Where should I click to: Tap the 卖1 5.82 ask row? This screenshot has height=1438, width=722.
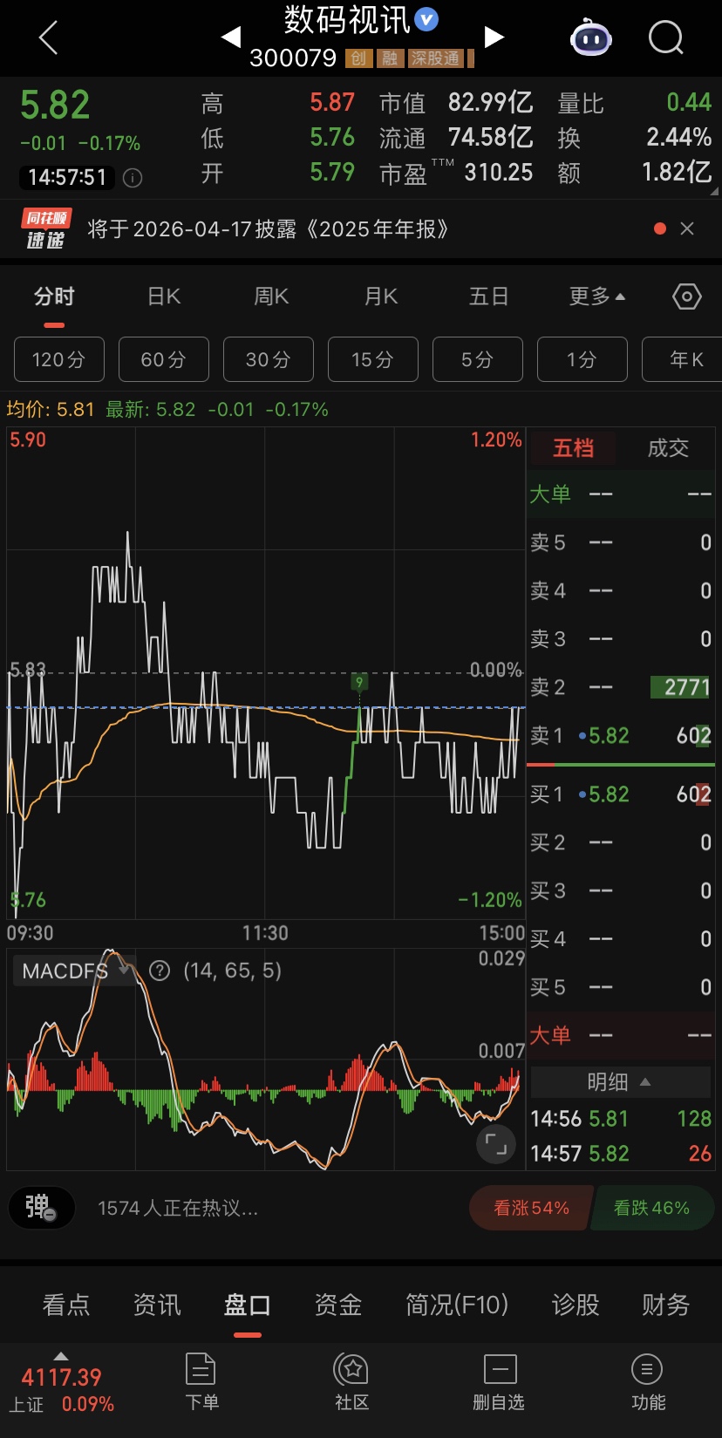621,736
